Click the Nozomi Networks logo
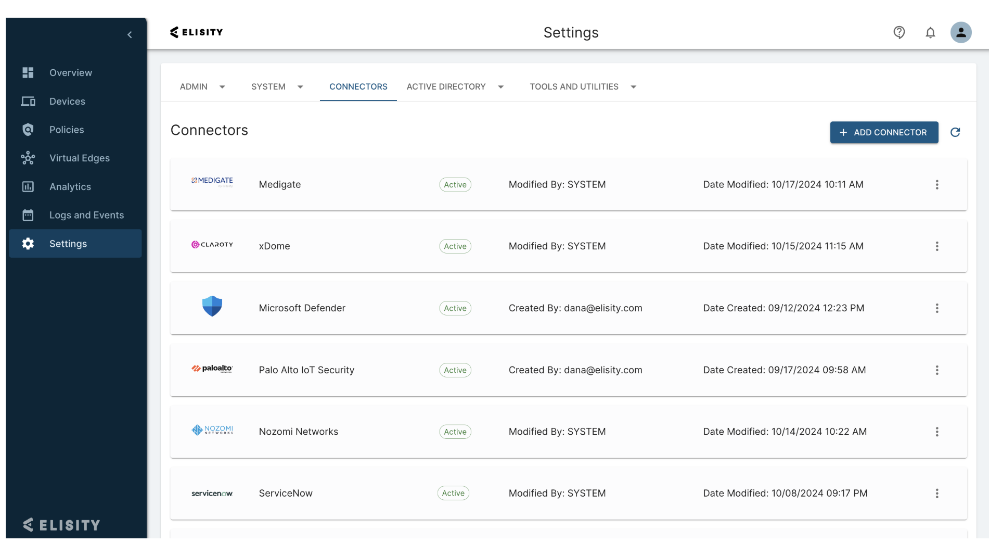The width and height of the screenshot is (1002, 555). [x=212, y=430]
